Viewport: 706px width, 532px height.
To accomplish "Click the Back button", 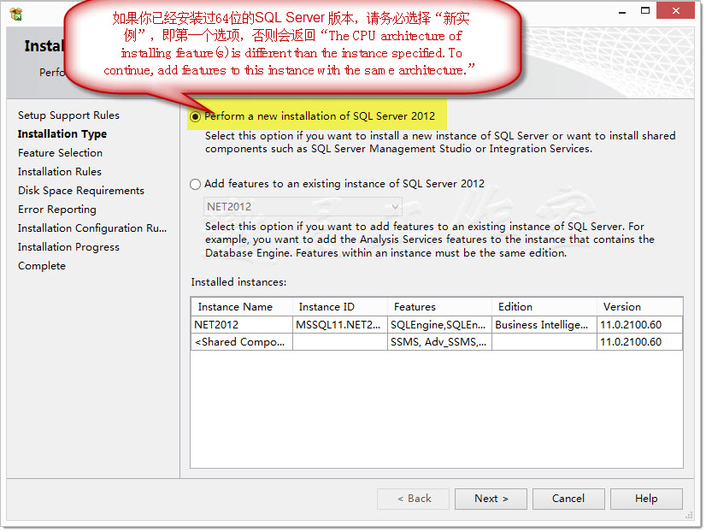I will tap(414, 499).
